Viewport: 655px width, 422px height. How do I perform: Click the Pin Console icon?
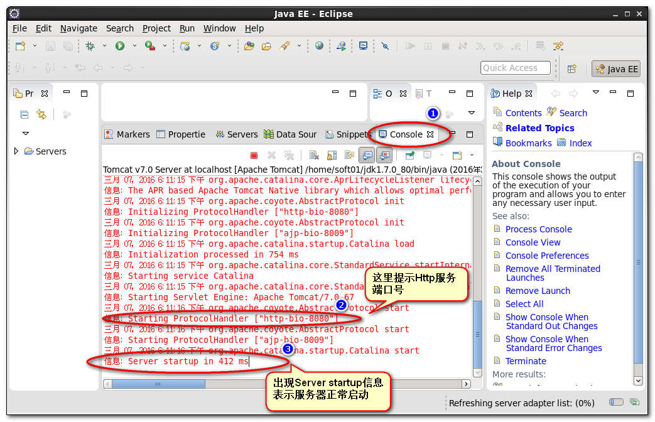click(410, 156)
